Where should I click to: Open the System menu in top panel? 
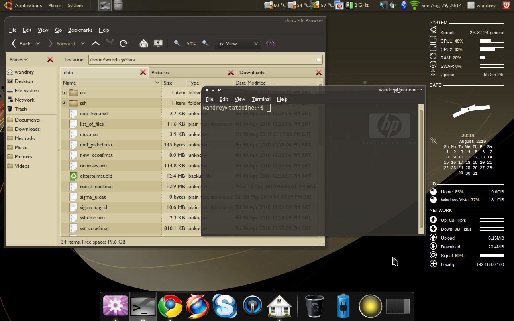(75, 5)
